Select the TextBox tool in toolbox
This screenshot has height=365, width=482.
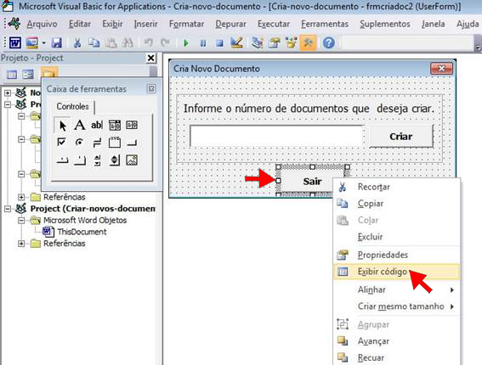(97, 125)
